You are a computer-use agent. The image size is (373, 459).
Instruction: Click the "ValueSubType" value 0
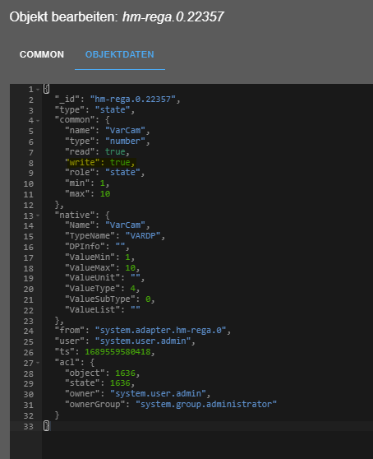coord(148,299)
